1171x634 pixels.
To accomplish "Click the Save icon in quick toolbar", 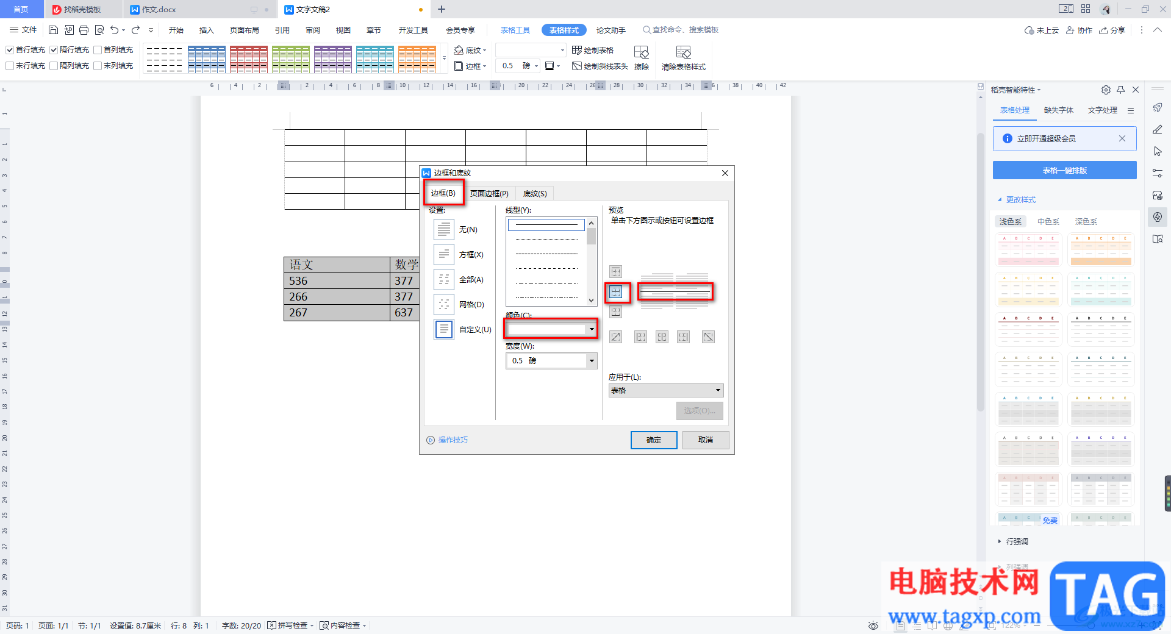I will pos(53,30).
